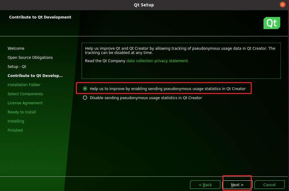Click the Qt Setup title bar text
This screenshot has height=191, width=289.
click(x=144, y=5)
